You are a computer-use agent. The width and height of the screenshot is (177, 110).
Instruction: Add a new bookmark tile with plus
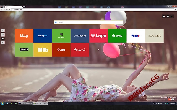point(98,50)
